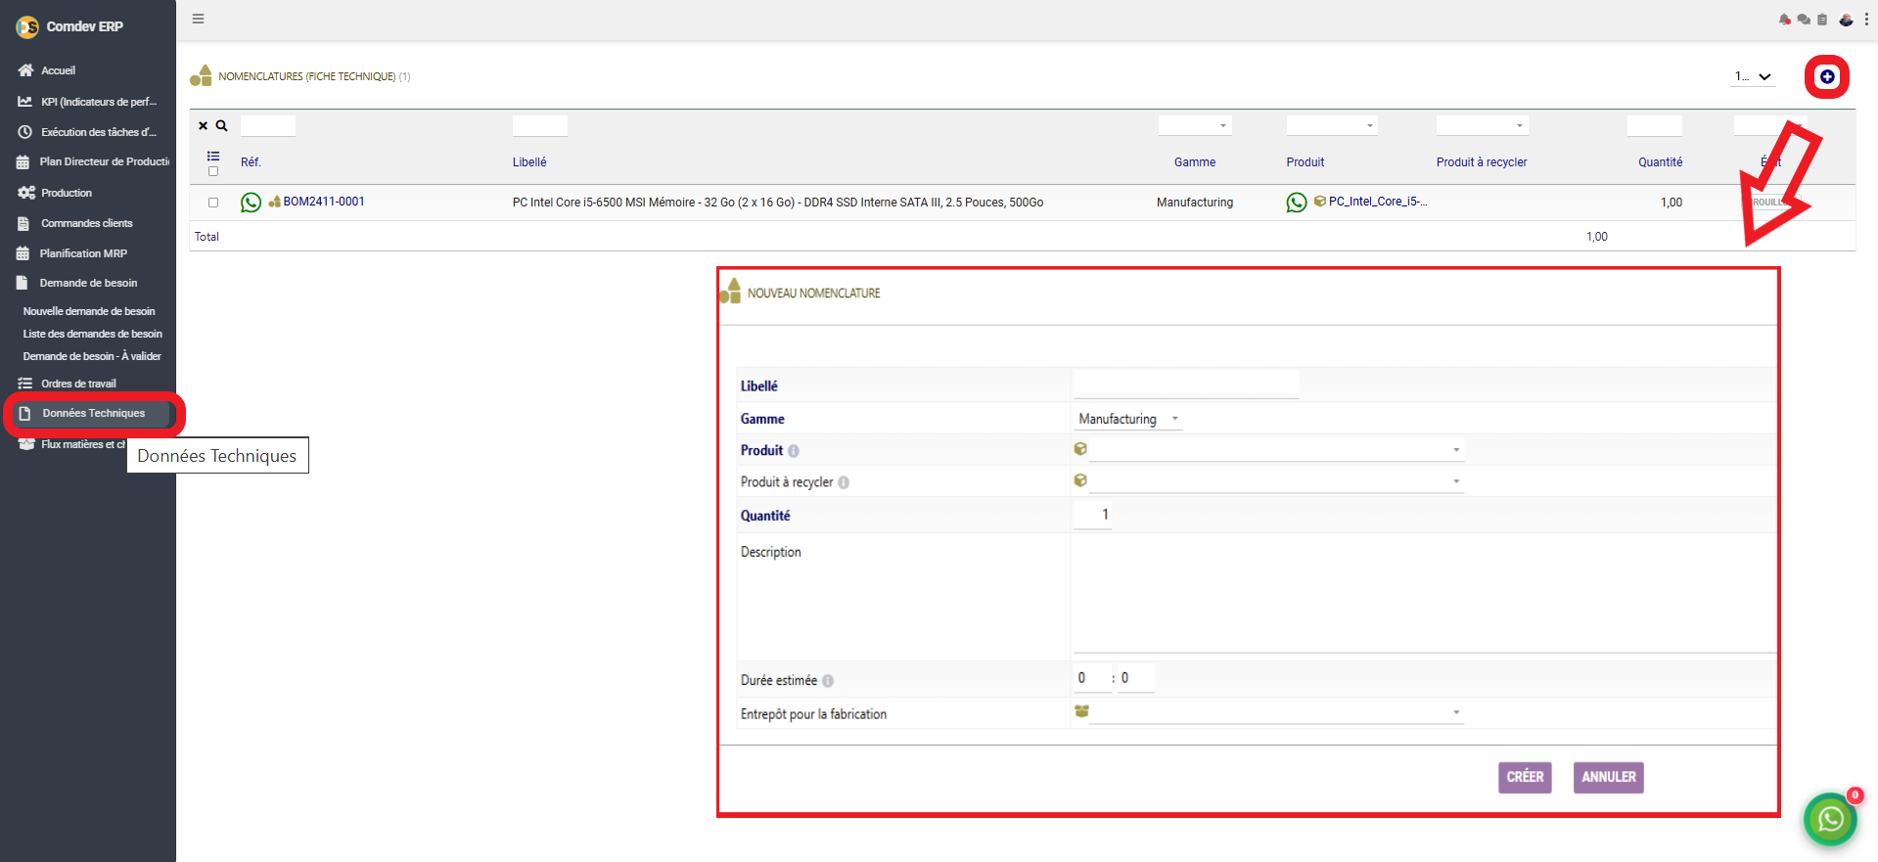Sort by the Réf. column header
Image resolution: width=1878 pixels, height=862 pixels.
pos(251,162)
